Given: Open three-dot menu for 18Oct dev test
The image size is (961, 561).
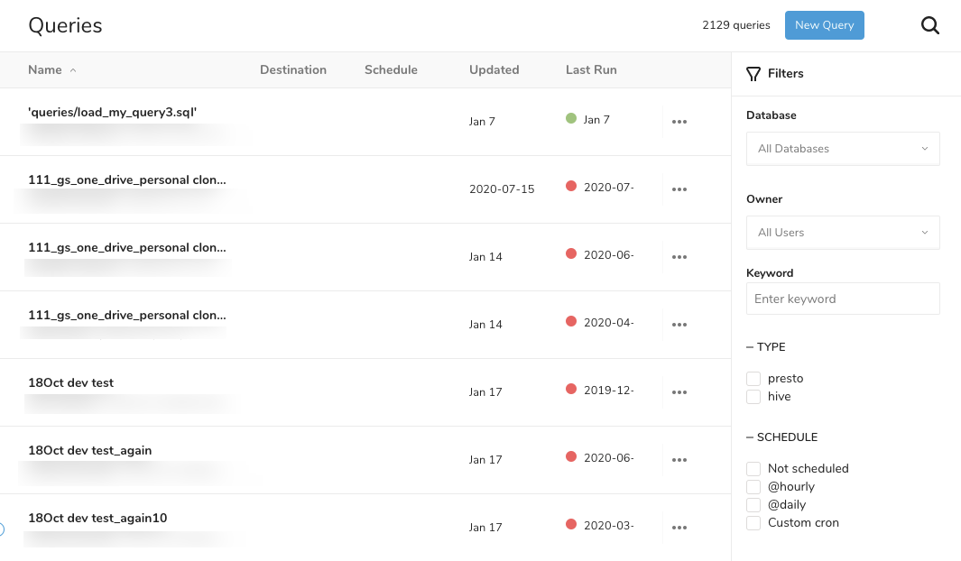Looking at the screenshot, I should [679, 392].
